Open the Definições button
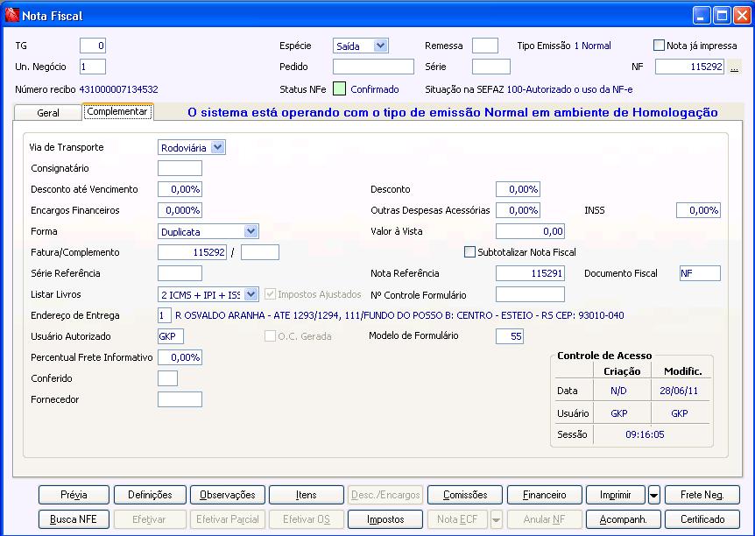The height and width of the screenshot is (536, 755). click(x=150, y=495)
